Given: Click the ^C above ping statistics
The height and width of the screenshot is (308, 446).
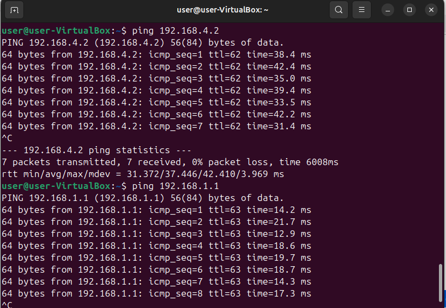Looking at the screenshot, I should [7, 138].
